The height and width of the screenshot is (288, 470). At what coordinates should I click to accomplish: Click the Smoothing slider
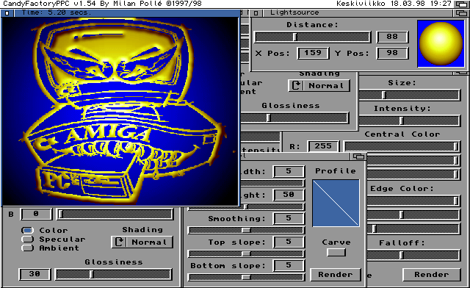pos(246,230)
